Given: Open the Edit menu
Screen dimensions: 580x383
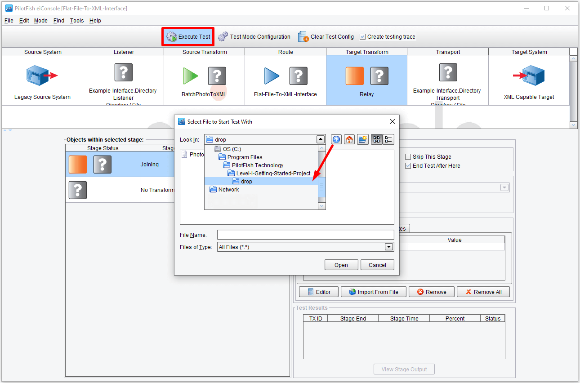Looking at the screenshot, I should tap(24, 21).
